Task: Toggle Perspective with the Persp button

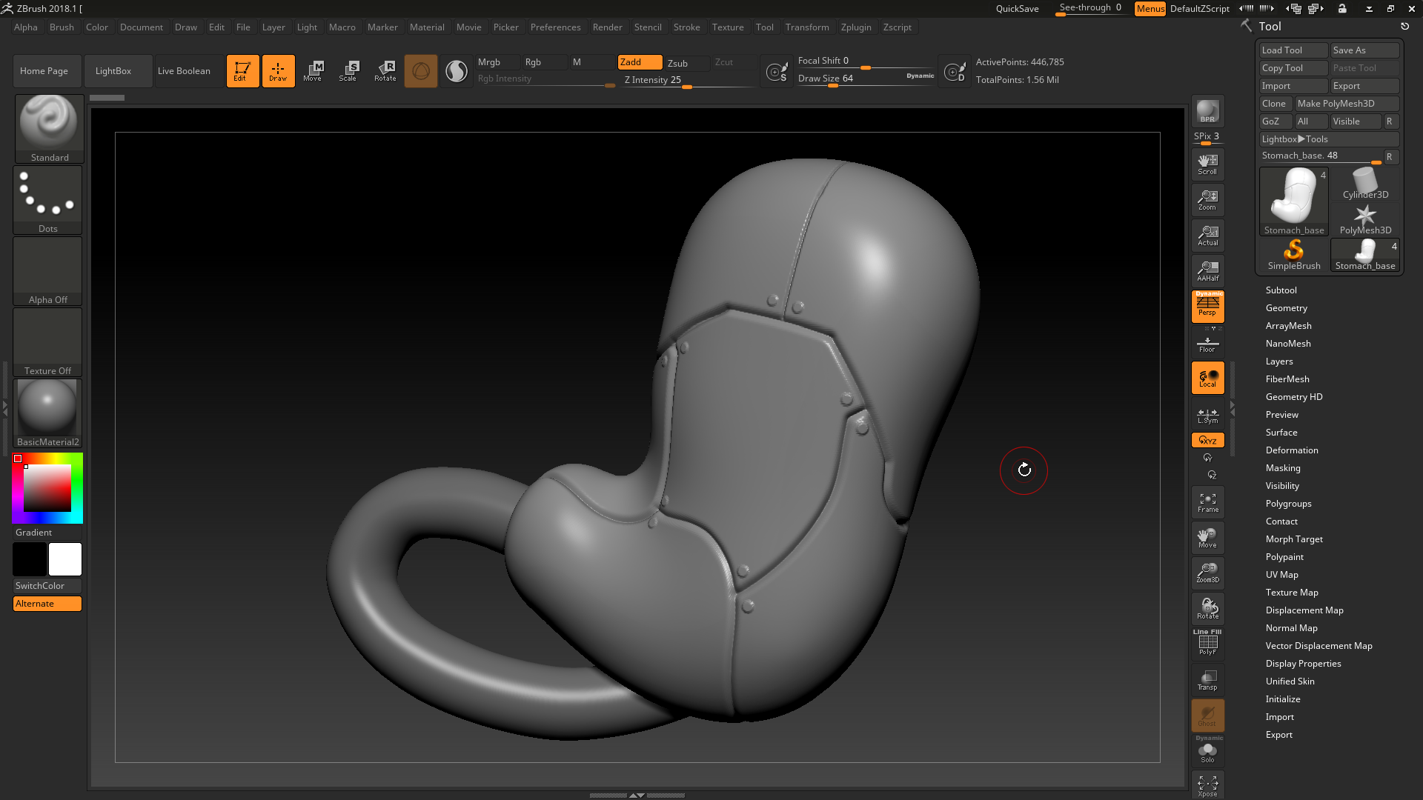Action: click(x=1207, y=307)
